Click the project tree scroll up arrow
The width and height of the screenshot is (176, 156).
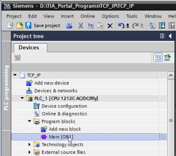[171, 75]
